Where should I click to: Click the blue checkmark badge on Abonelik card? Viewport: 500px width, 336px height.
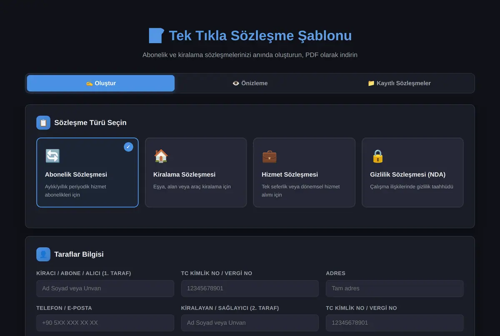[x=128, y=147]
